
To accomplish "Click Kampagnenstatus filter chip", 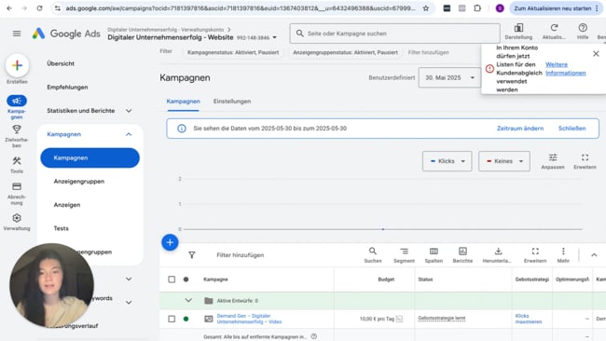I will 233,52.
